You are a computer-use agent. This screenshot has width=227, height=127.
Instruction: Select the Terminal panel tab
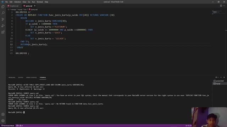(x=43, y=78)
